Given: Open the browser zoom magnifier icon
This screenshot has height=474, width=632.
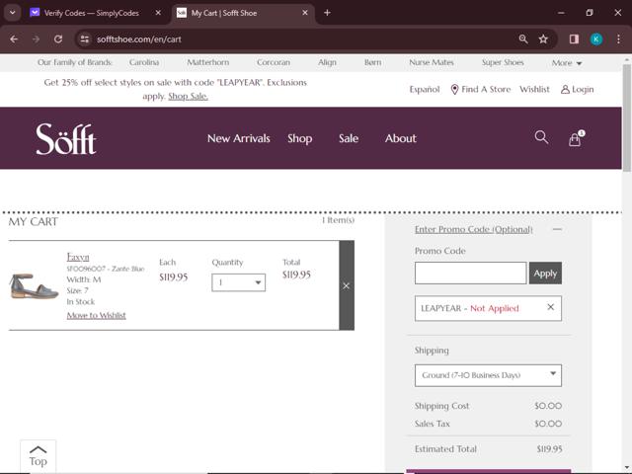Looking at the screenshot, I should 523,39.
